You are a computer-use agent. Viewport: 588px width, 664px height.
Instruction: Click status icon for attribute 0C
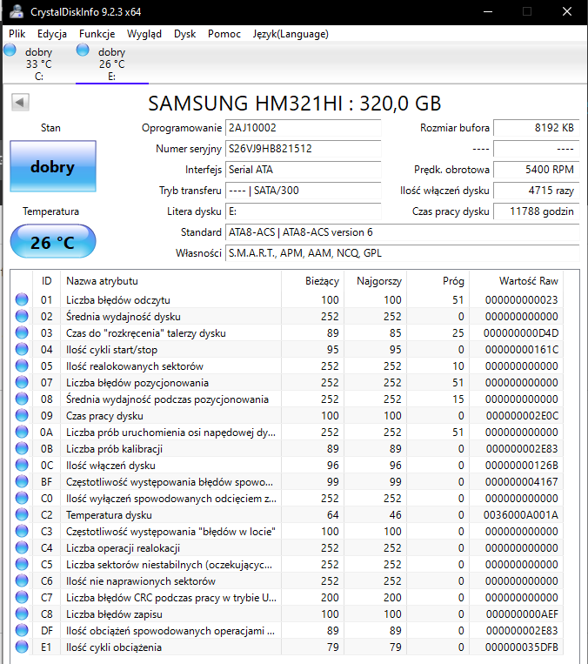click(x=22, y=465)
